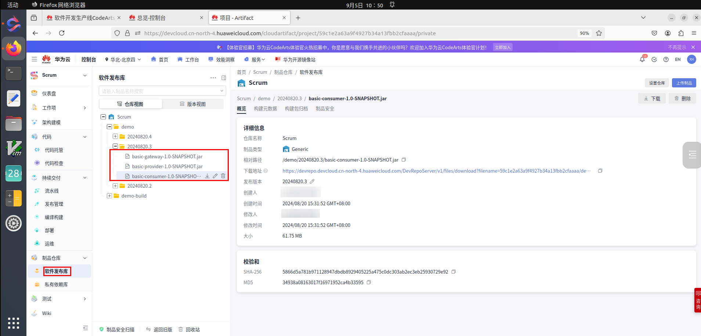This screenshot has height=336, width=701.
Task: Collapse the 软件发布库 tree panel
Action: pos(224,78)
